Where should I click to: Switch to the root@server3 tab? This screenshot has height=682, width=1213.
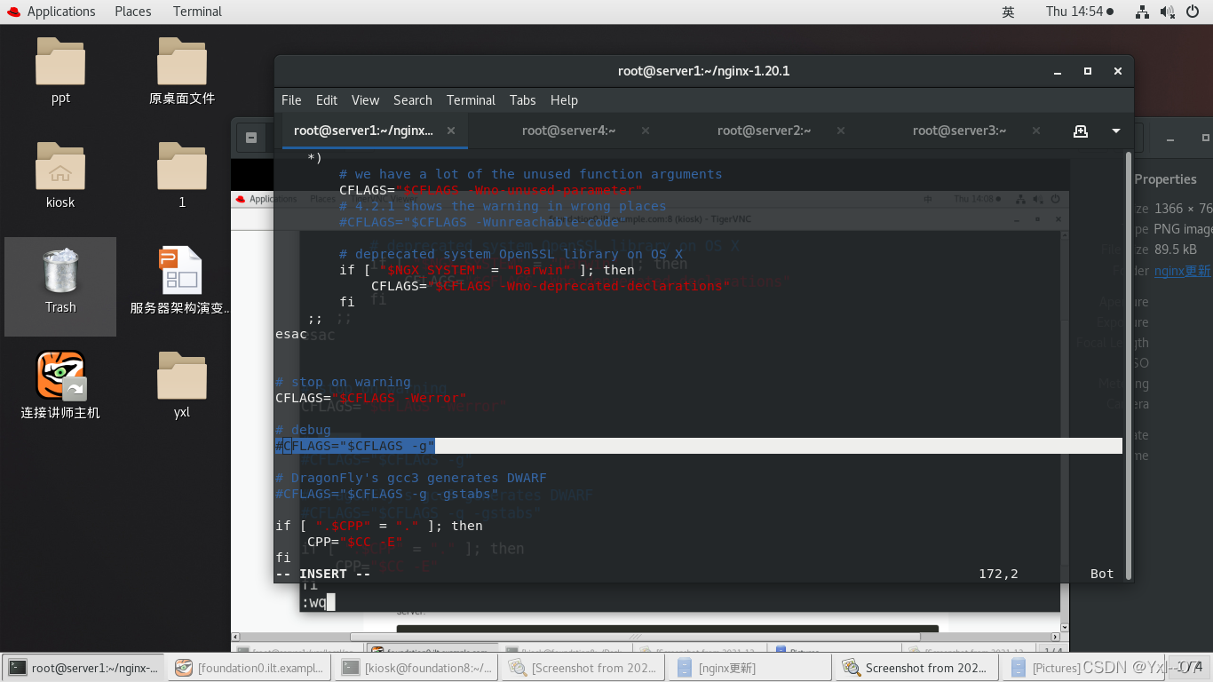(959, 131)
